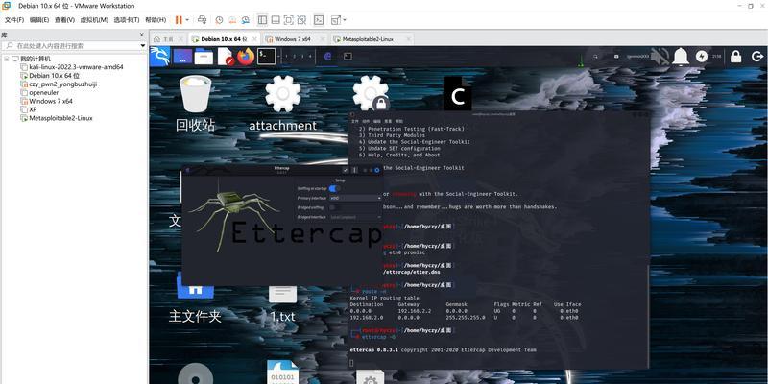Select the Ettercap taskbar entry in panel

point(328,57)
